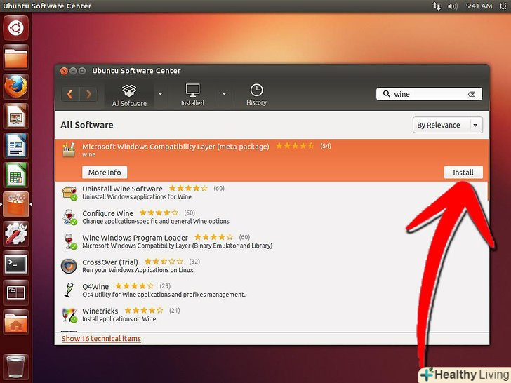Open Home folder launcher icon
Image resolution: width=511 pixels, height=383 pixels.
(x=15, y=322)
